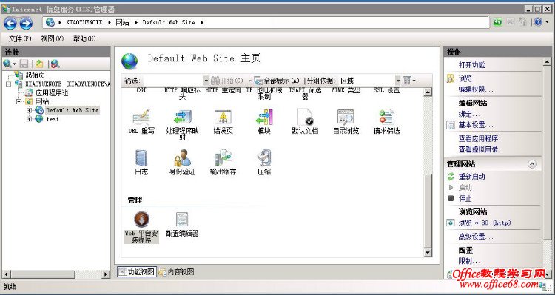The image size is (555, 295).
Task: Open the 日志 logging icon
Action: (x=141, y=158)
